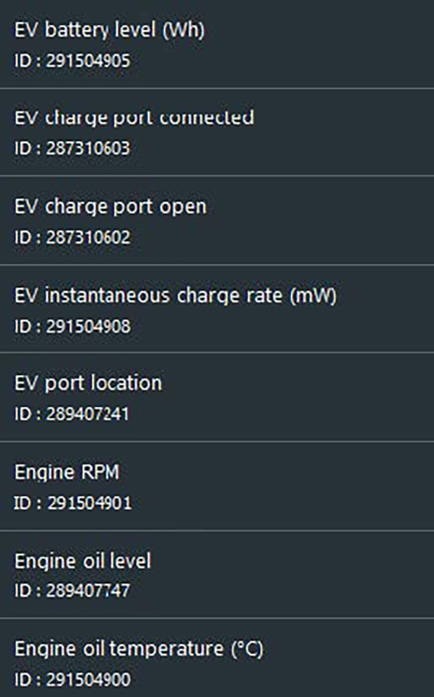Click the "EV port location" title text

88,383
